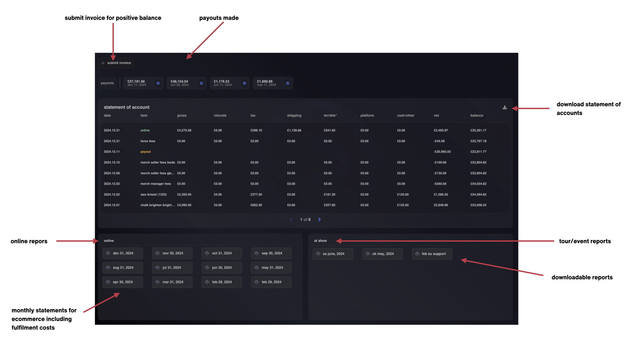
Task: Click the date column header
Action: point(107,115)
